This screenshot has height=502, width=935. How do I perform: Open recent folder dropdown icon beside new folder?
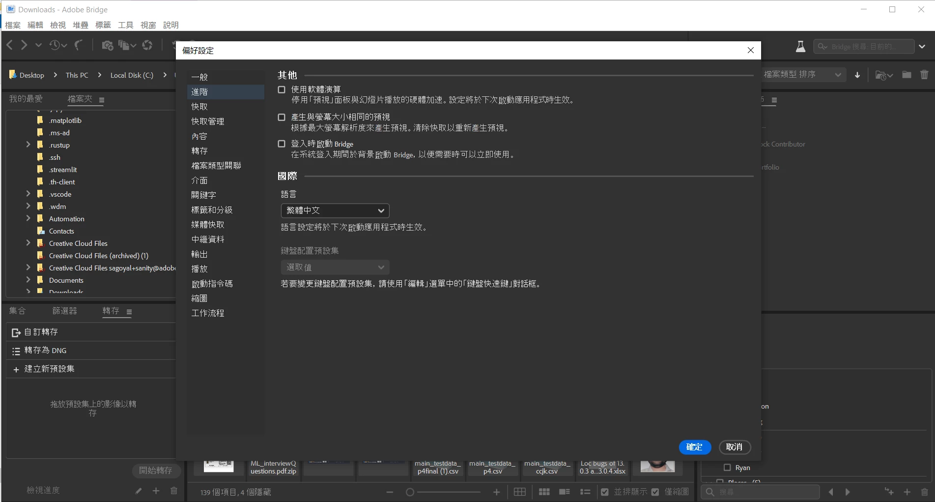[x=884, y=75]
